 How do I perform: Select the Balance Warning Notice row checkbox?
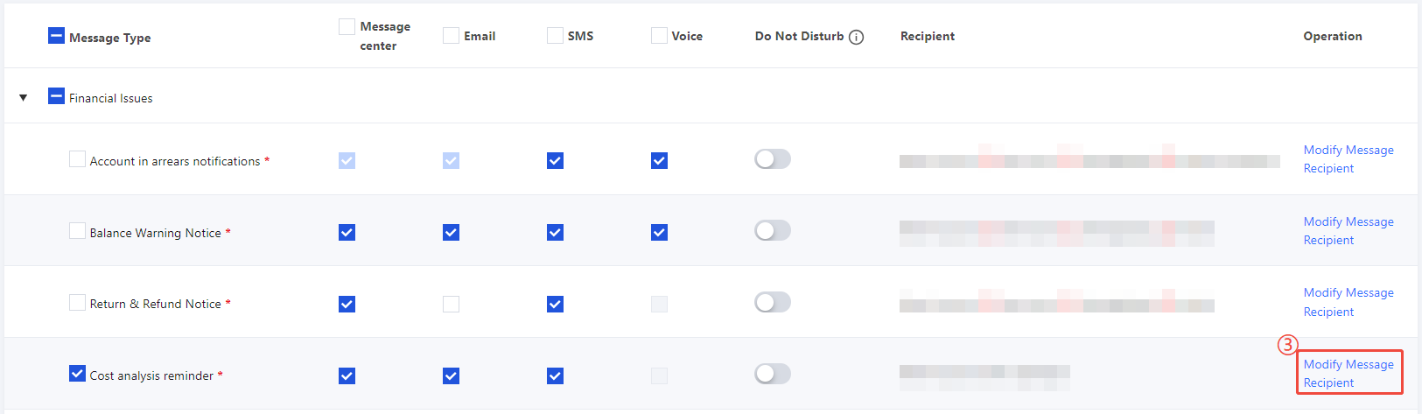(x=77, y=231)
